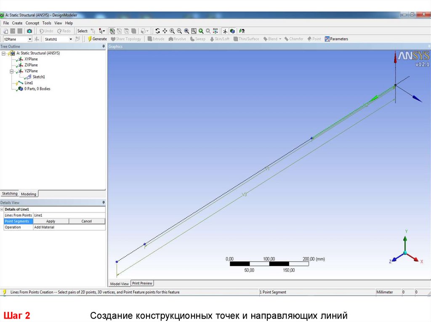
Task: Collapse the Details of Line1 section
Action: [x=2, y=209]
